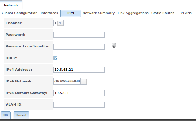196x121 pixels.
Task: Toggle the DHCP checkbox
Action: tap(56, 58)
